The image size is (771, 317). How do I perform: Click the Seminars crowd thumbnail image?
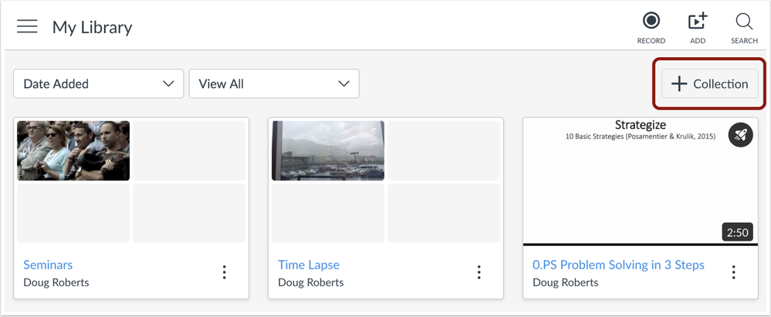pos(73,150)
